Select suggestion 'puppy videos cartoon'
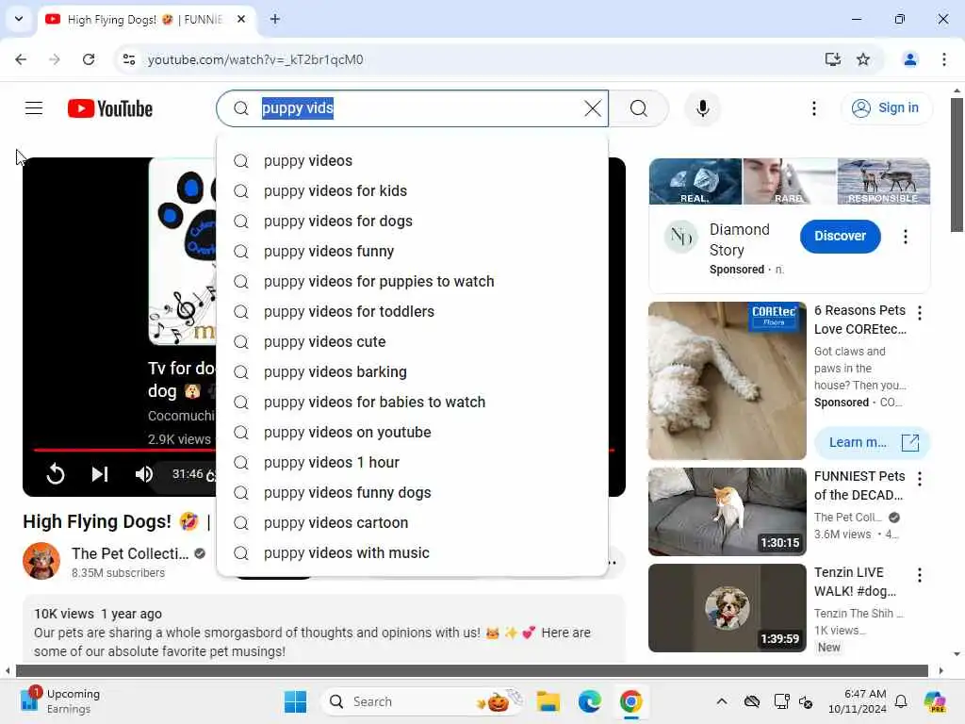 coord(413,522)
